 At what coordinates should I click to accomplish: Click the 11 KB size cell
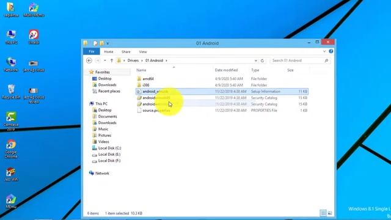(x=303, y=92)
